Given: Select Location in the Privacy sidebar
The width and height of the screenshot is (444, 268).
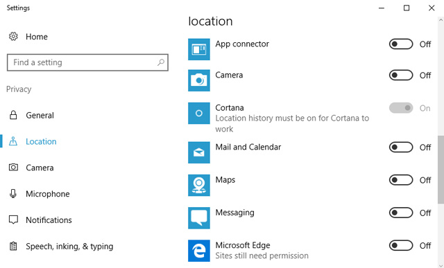Looking at the screenshot, I should 41,141.
